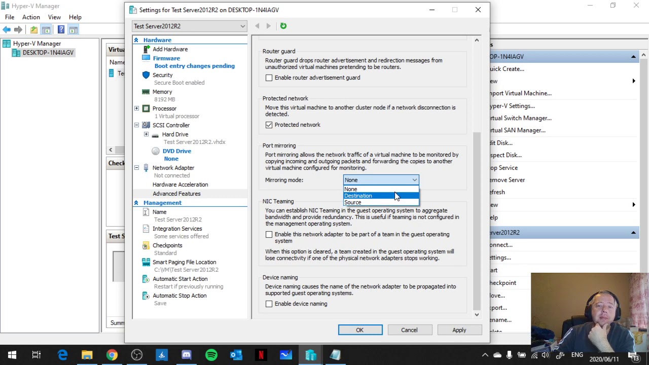Click the DVD Drive disc icon
The height and width of the screenshot is (365, 649).
[x=156, y=151]
